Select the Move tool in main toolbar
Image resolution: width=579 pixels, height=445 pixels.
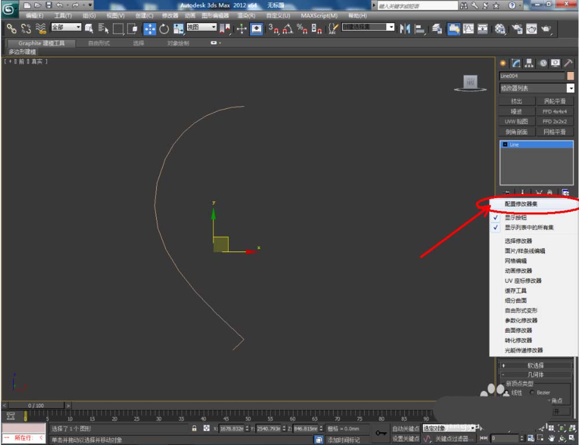click(x=149, y=28)
